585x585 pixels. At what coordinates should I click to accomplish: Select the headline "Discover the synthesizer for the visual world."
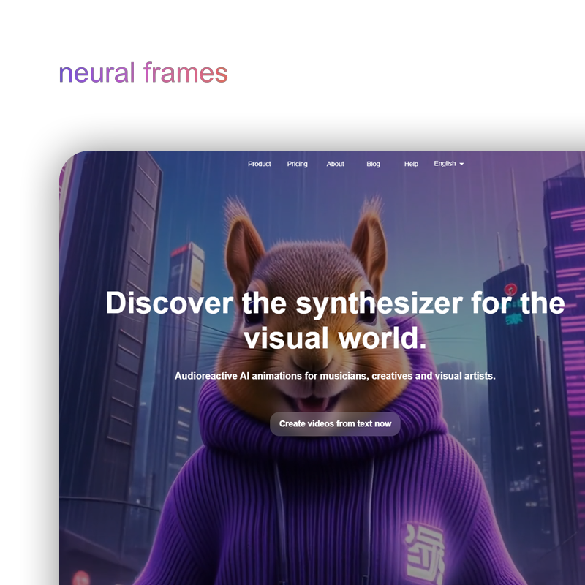[x=335, y=320]
